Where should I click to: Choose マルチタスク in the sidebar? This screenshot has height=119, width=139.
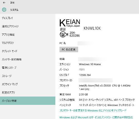28,43
